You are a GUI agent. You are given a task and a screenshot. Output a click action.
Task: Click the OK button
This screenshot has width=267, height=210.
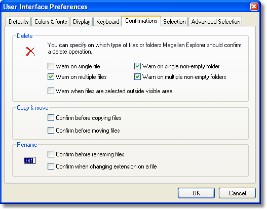[196, 193]
